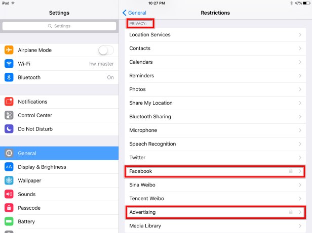Viewport: 312px width, 233px height.
Task: Tap the Airplane Mode icon
Action: [9, 50]
